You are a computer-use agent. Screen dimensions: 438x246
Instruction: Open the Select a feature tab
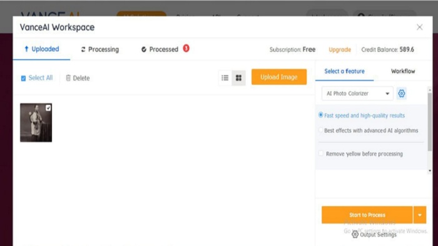[x=344, y=71]
